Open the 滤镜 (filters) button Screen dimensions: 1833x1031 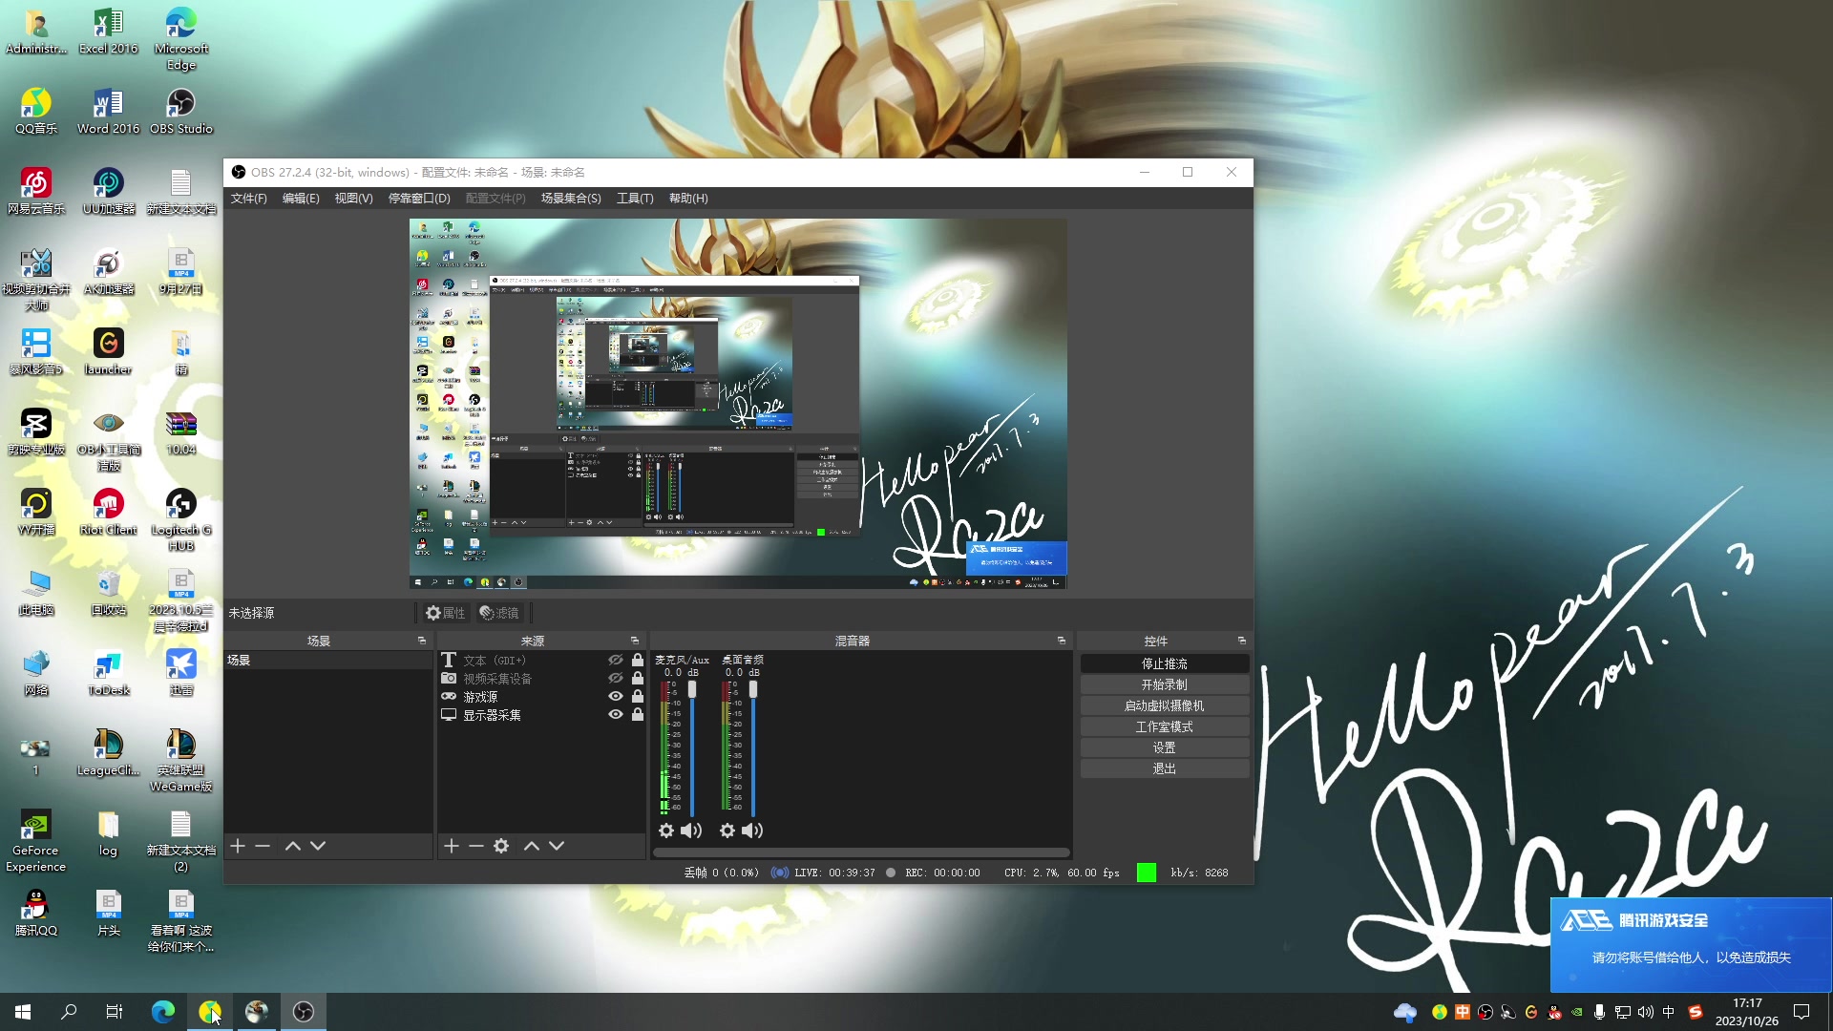[x=499, y=613]
